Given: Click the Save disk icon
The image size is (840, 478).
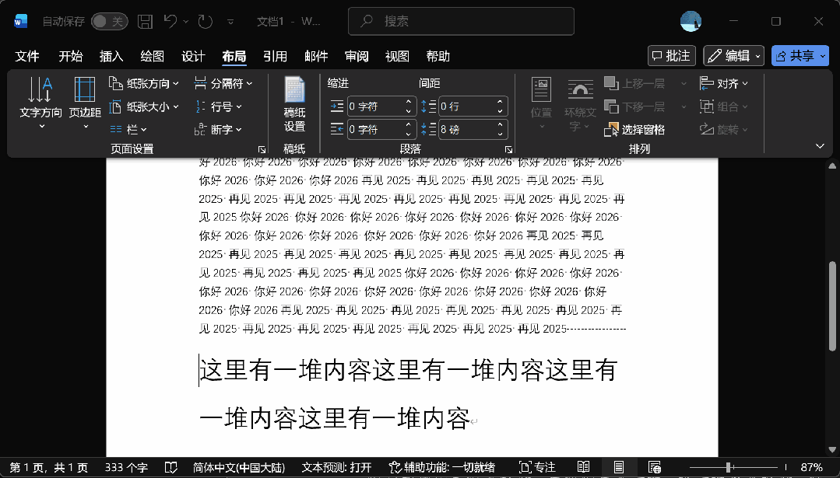Looking at the screenshot, I should coord(145,22).
